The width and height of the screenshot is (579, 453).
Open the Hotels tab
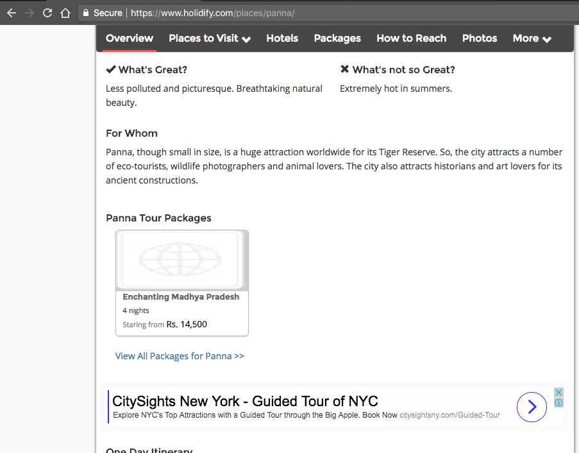(282, 38)
